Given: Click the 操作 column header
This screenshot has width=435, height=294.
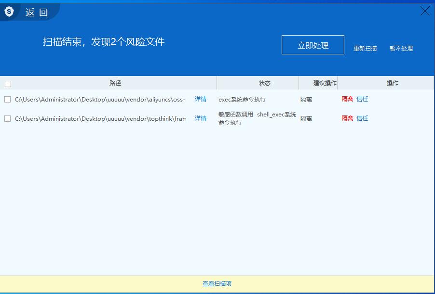Looking at the screenshot, I should [x=392, y=83].
